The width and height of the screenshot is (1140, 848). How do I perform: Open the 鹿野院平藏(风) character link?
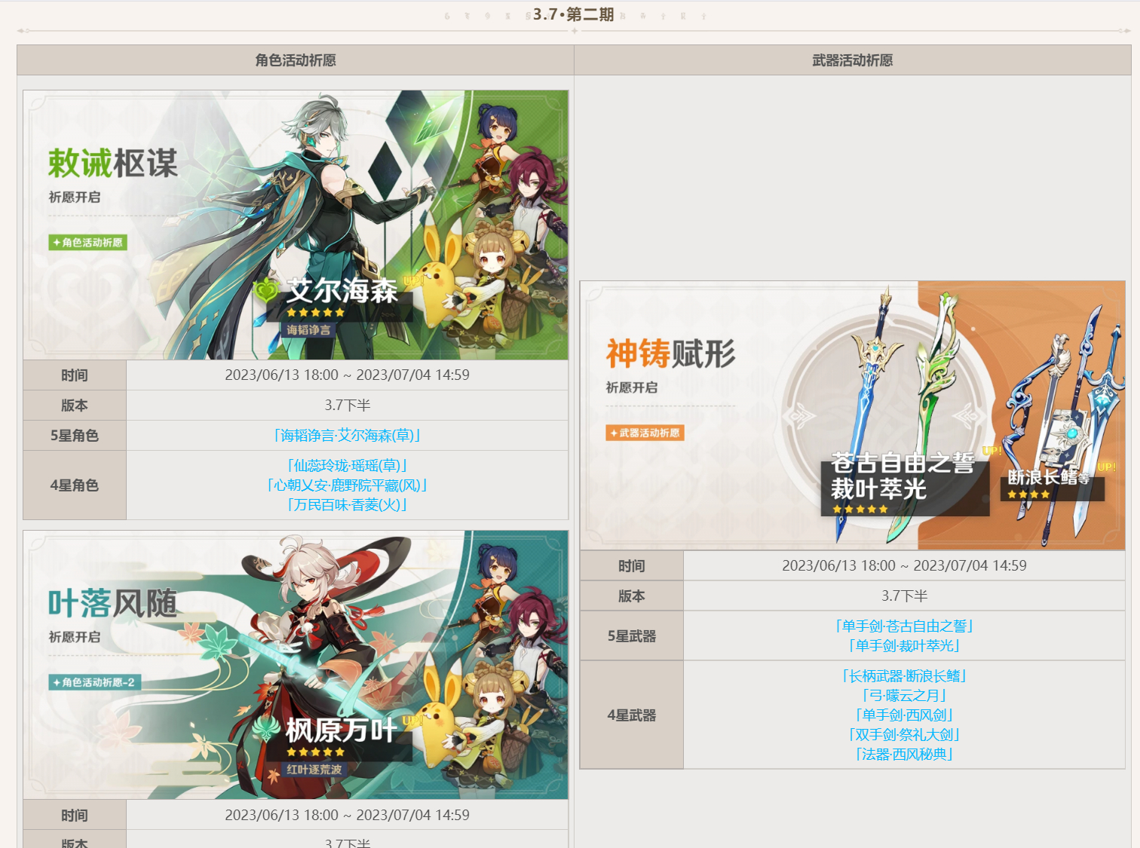click(347, 485)
